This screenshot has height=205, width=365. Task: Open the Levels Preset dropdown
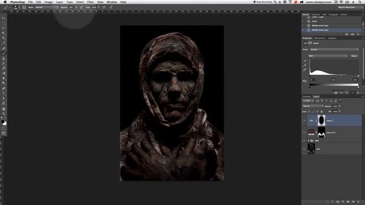334,50
